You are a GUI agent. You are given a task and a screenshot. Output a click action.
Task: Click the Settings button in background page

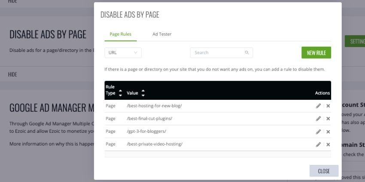(355, 41)
